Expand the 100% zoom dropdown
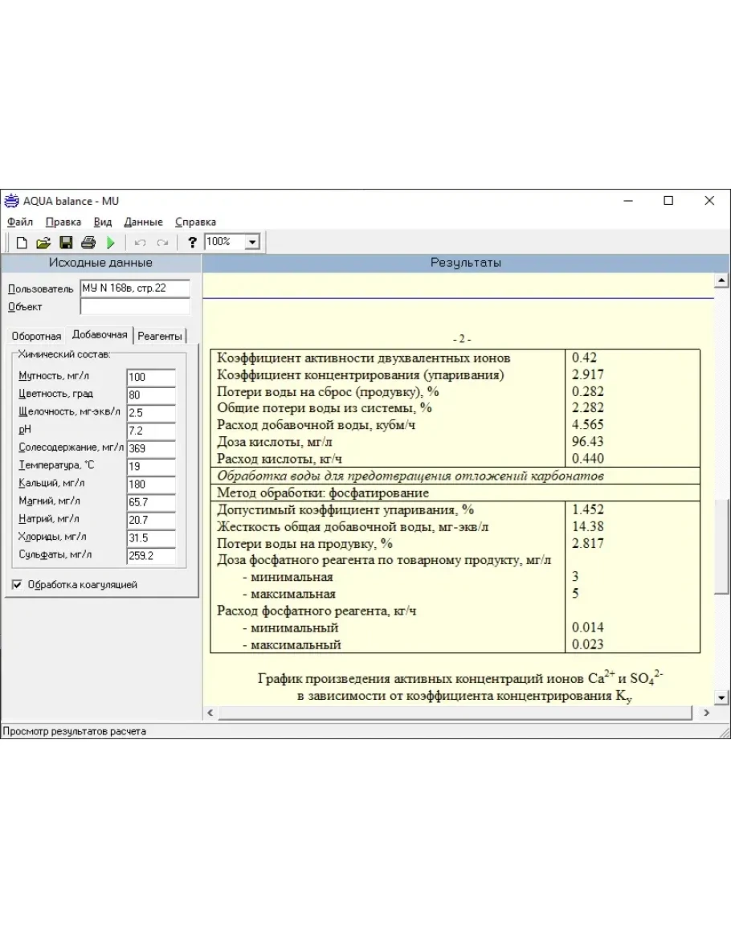Viewport: 731px width, 928px height. pos(252,242)
